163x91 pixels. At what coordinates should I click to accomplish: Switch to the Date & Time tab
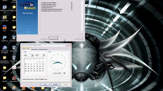coord(26,49)
